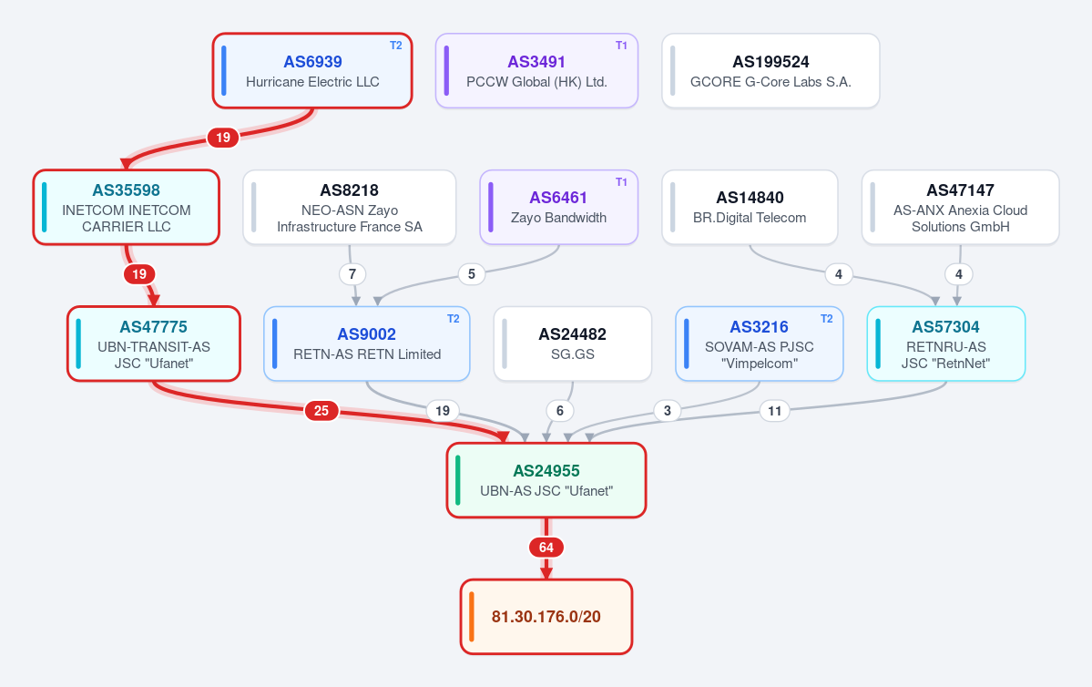Click the AS9002 RETN Limited node
1092x687 pixels.
(366, 344)
